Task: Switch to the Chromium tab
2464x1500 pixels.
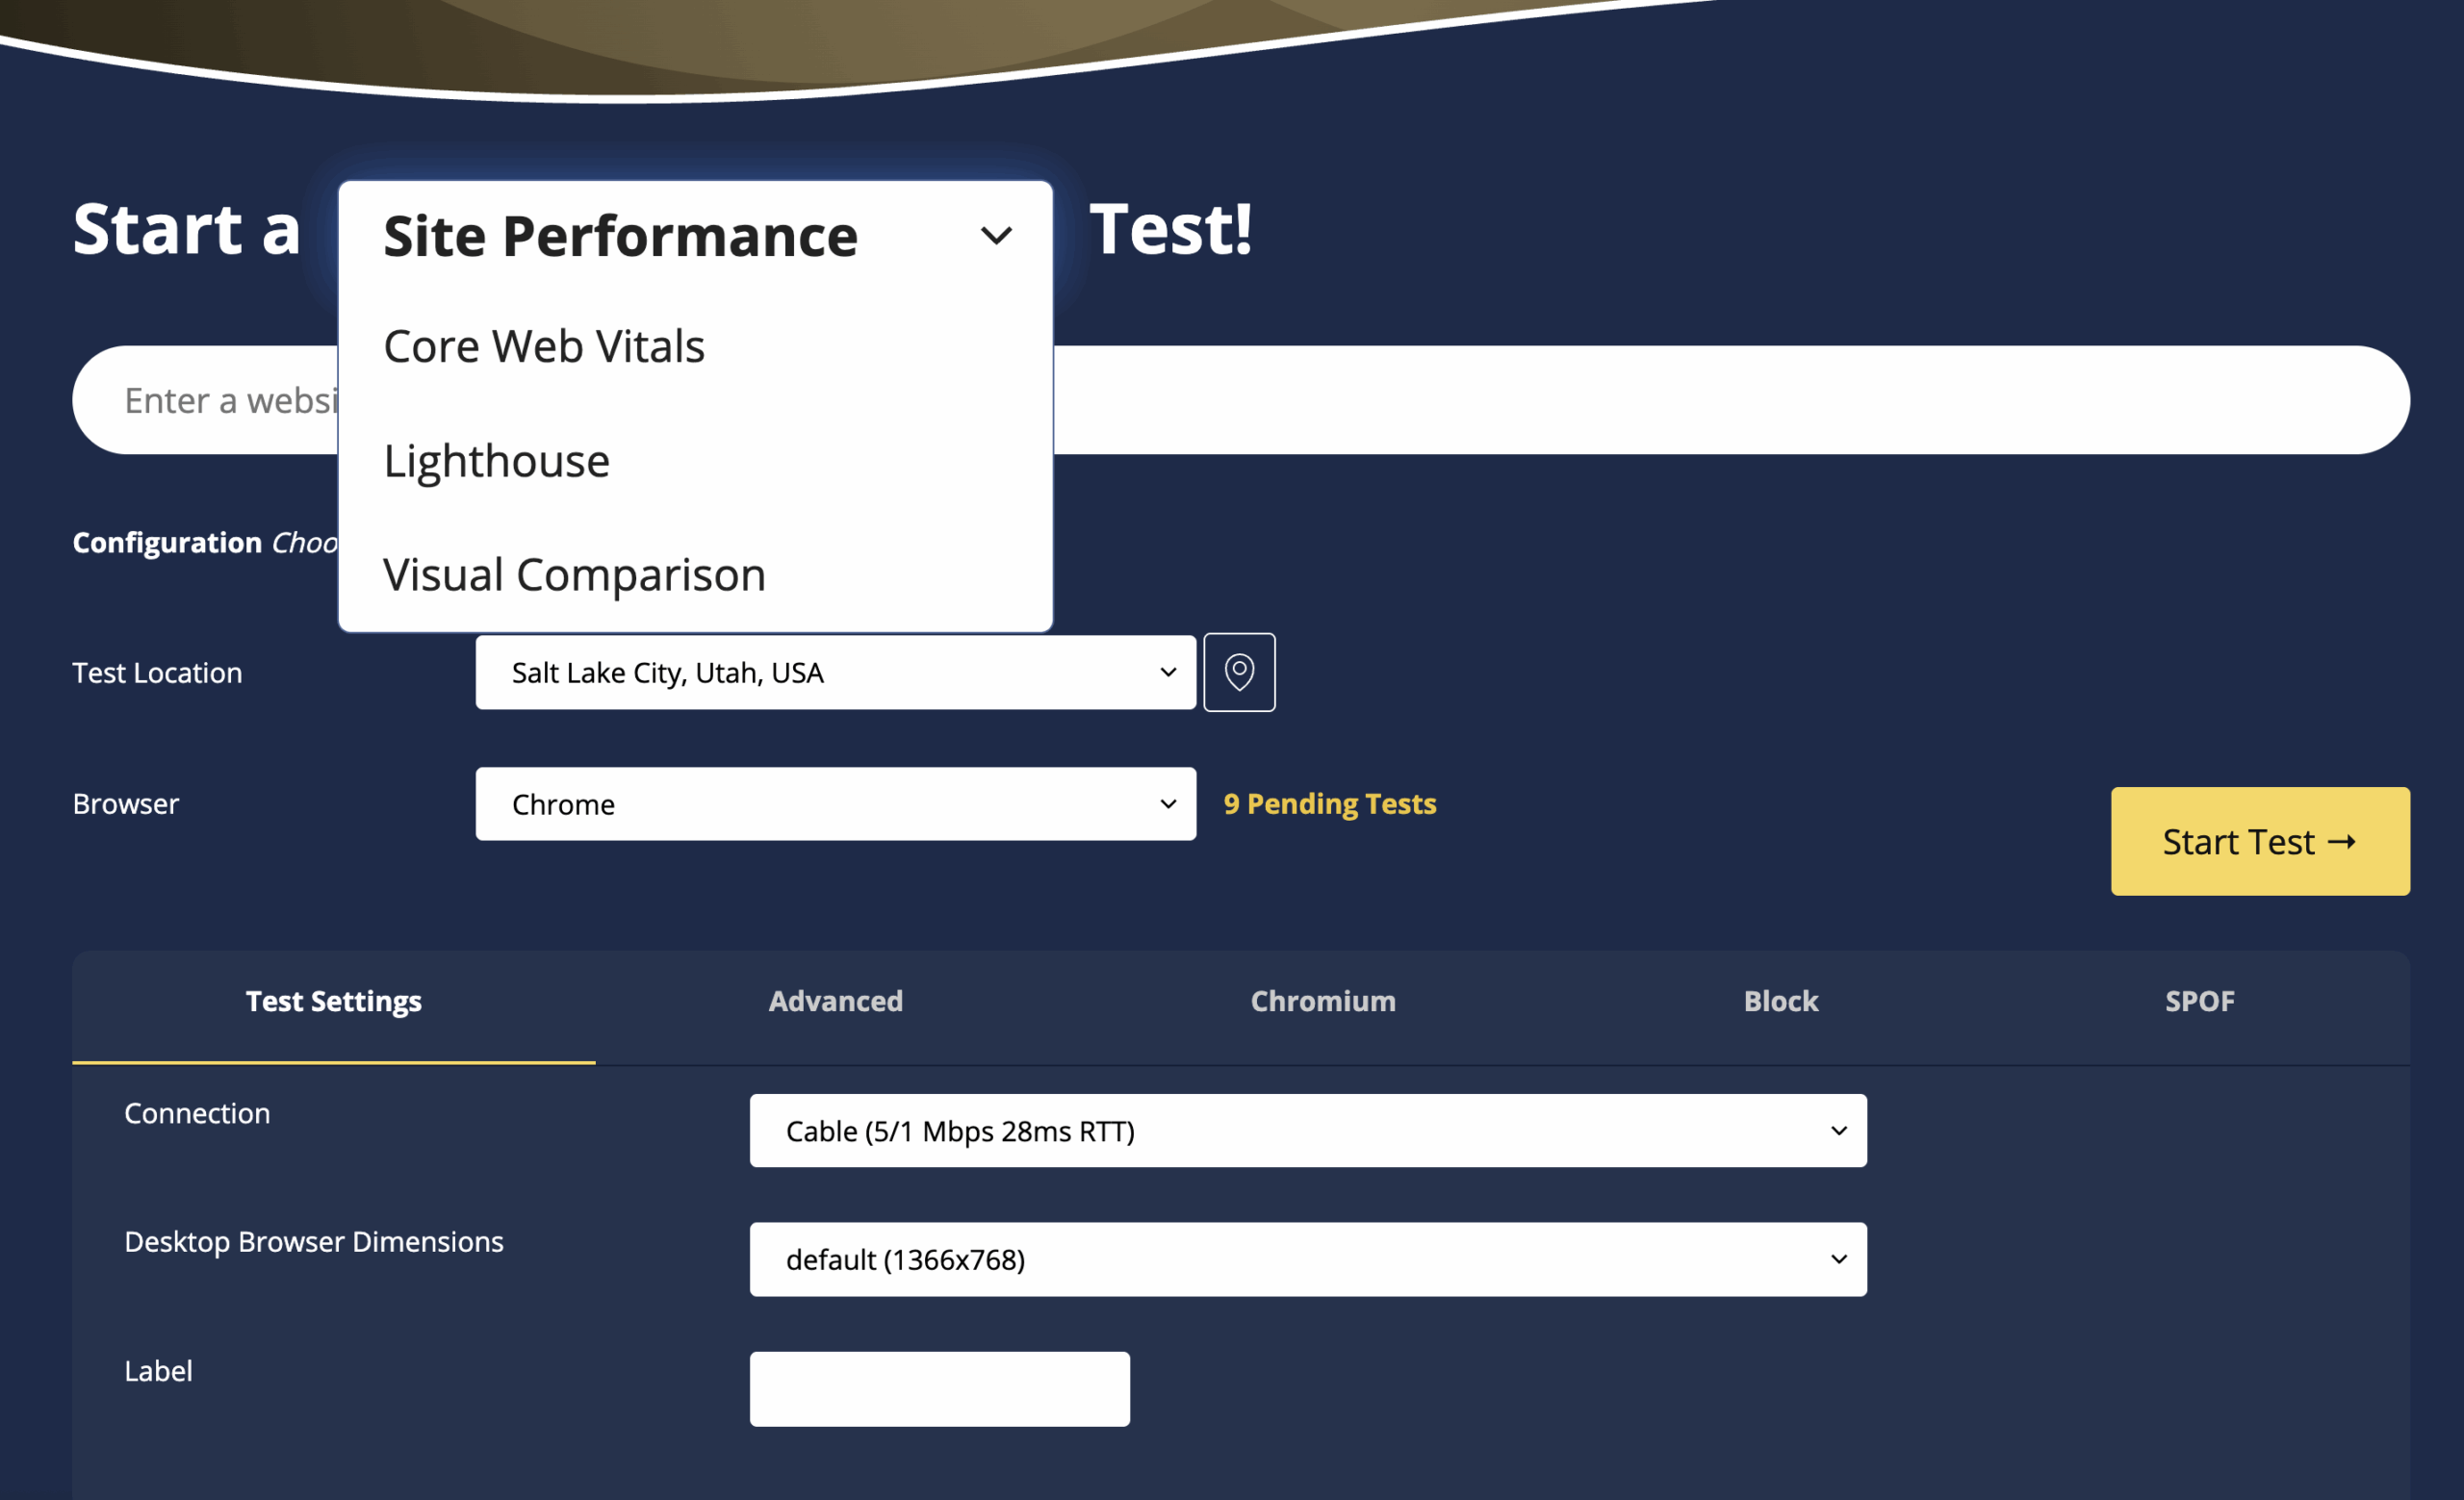Action: click(1322, 1002)
